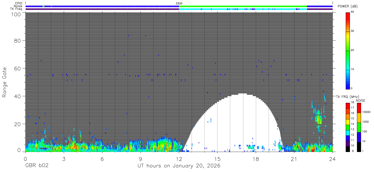The height and width of the screenshot is (172, 374).
Task: Click the 30 tick on the POWER colorbar
Action: [353, 31]
